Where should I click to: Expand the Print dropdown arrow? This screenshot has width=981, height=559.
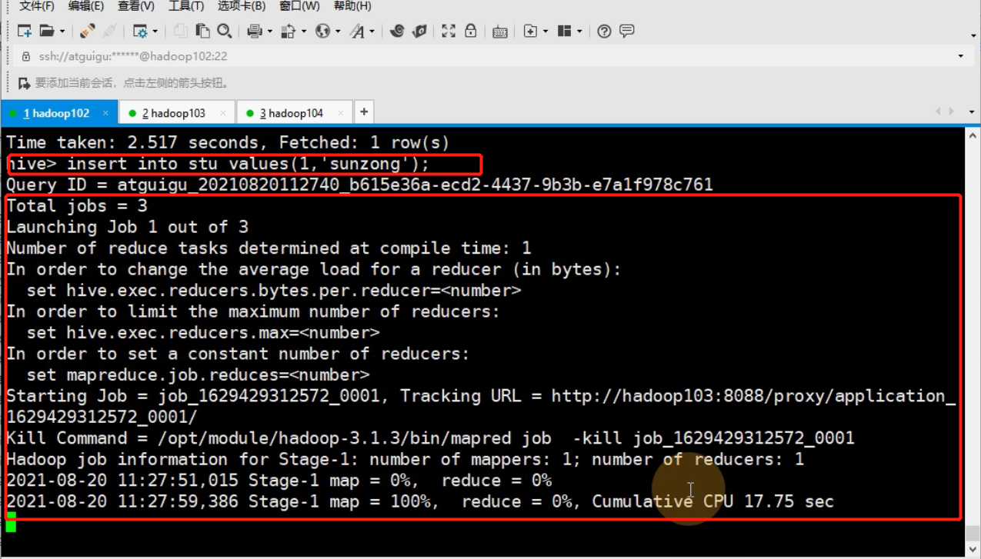(x=270, y=32)
